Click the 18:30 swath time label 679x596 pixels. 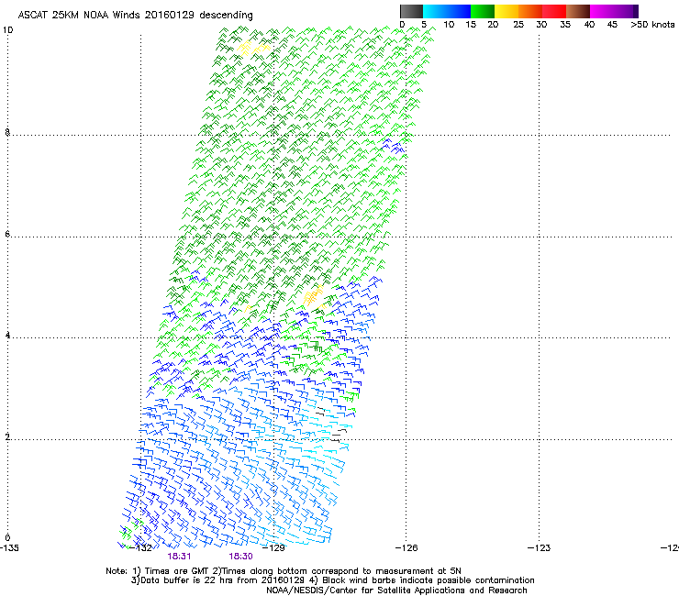[x=240, y=557]
